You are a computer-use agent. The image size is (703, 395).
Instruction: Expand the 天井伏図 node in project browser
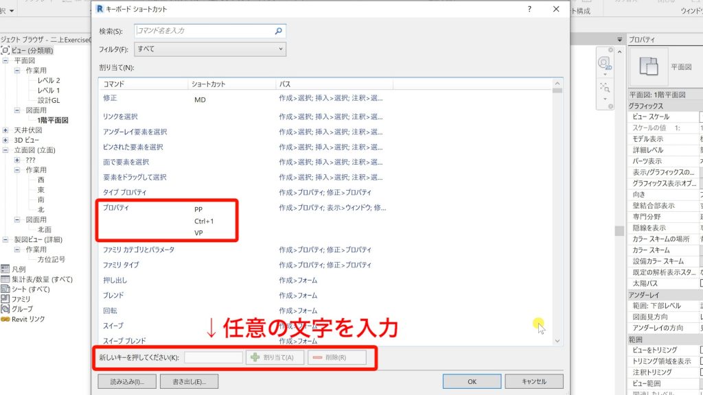(x=5, y=129)
